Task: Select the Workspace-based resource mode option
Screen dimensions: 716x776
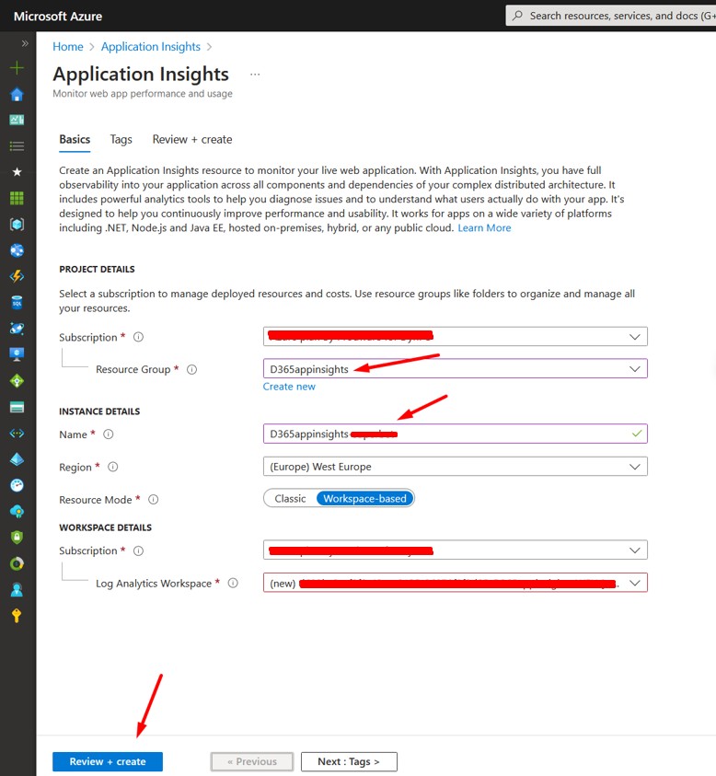Action: click(x=364, y=498)
